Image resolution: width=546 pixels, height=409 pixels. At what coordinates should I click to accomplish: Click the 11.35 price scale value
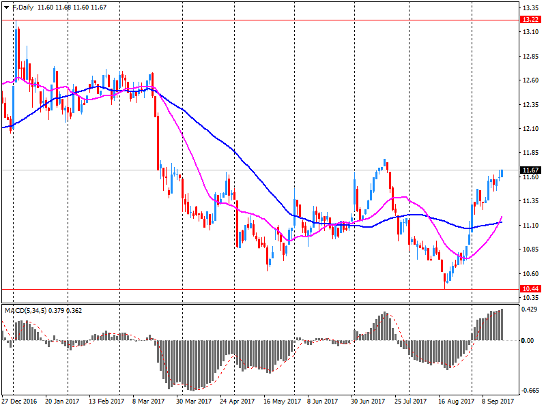tap(530, 201)
